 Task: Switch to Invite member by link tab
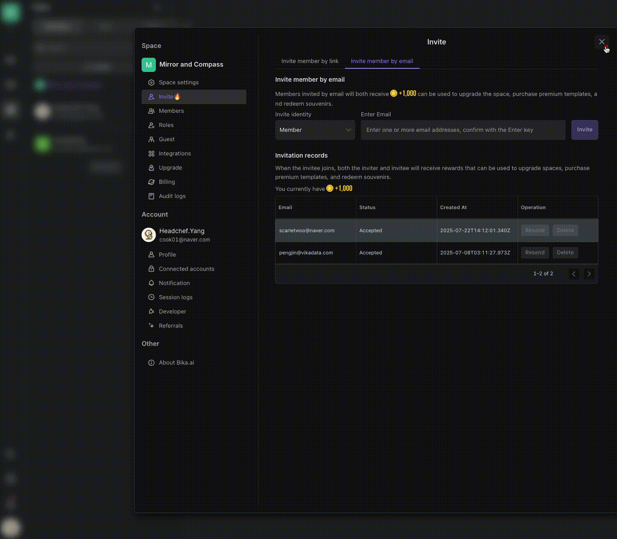[x=310, y=61]
